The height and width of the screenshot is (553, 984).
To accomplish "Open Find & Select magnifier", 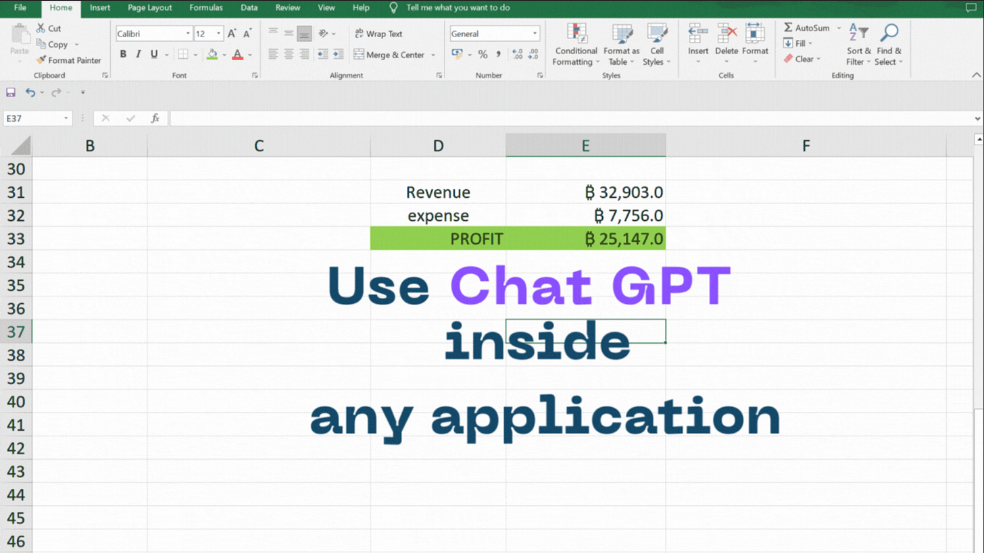I will click(x=889, y=45).
